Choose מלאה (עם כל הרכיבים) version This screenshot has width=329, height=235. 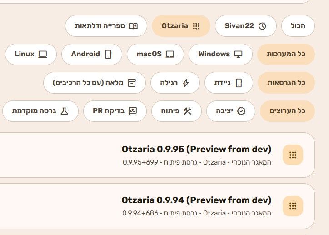point(95,83)
